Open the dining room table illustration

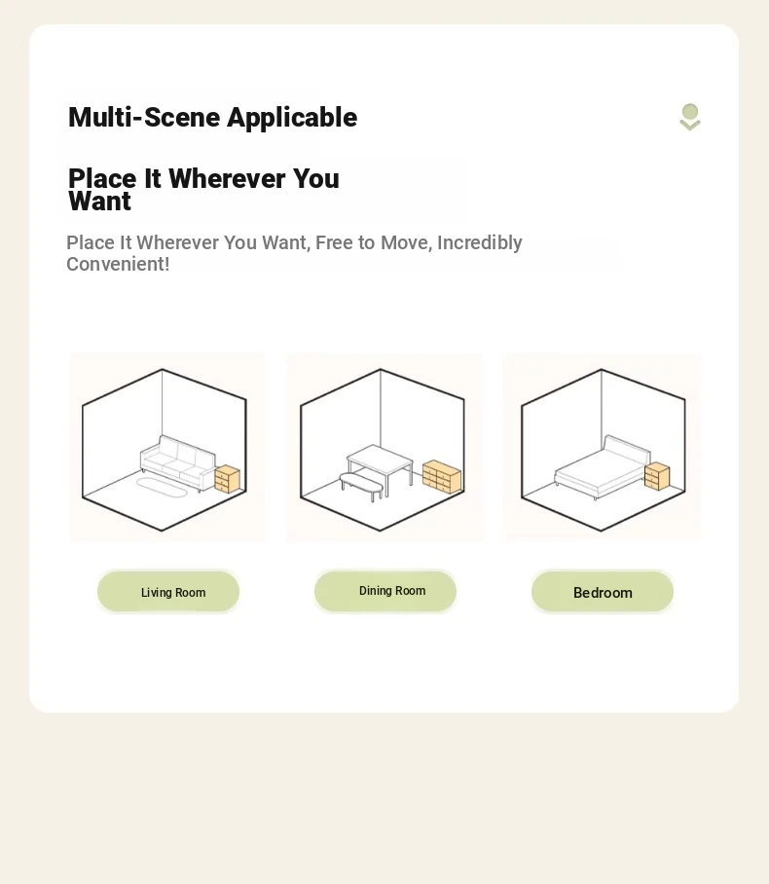(385, 447)
